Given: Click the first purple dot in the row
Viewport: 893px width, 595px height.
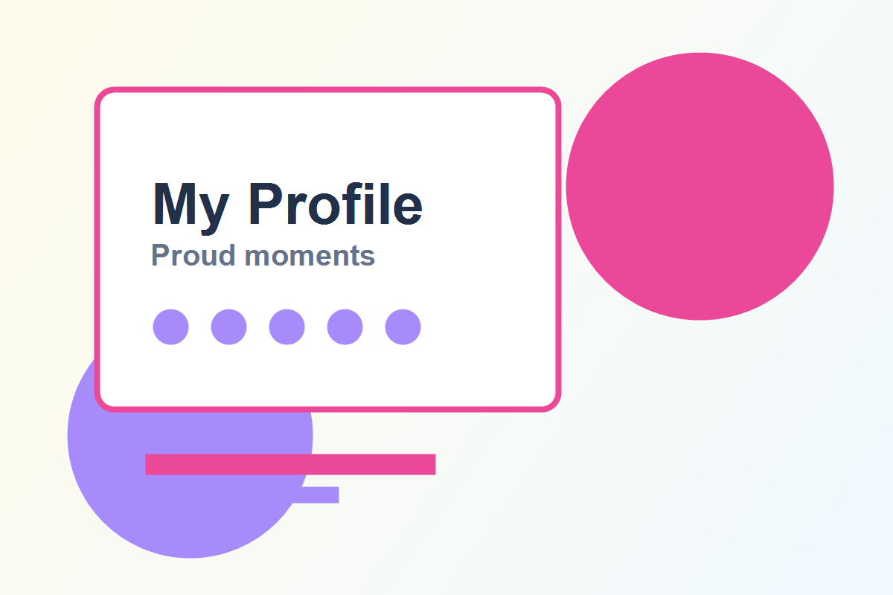Looking at the screenshot, I should (170, 327).
